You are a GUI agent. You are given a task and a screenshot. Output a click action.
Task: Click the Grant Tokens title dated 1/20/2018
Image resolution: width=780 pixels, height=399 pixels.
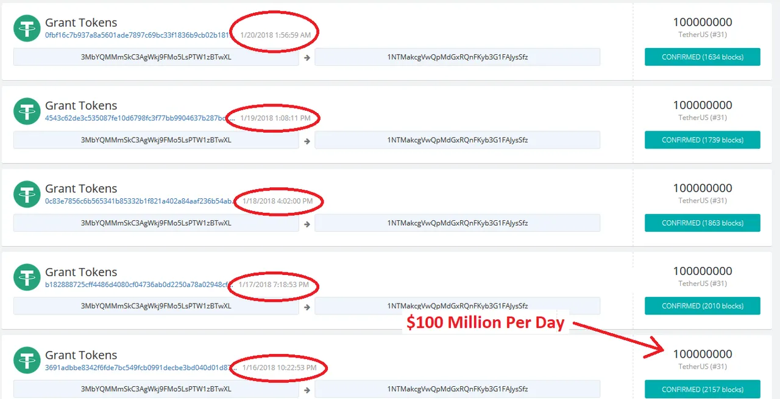tap(81, 23)
